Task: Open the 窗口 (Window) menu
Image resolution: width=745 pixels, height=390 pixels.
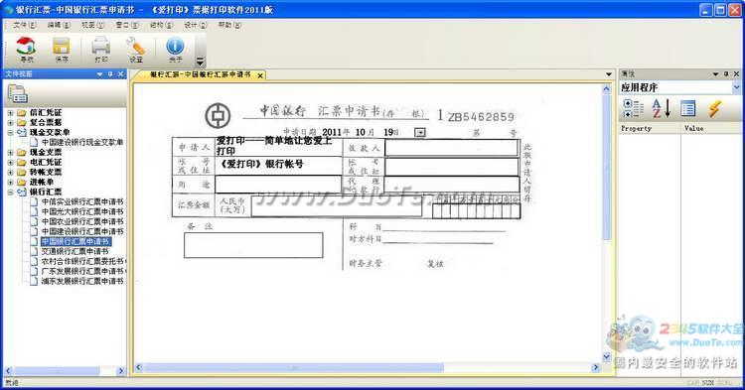Action: (x=127, y=25)
